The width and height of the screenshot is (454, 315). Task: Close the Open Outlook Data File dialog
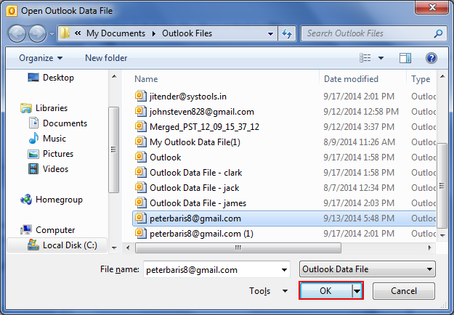[432, 7]
